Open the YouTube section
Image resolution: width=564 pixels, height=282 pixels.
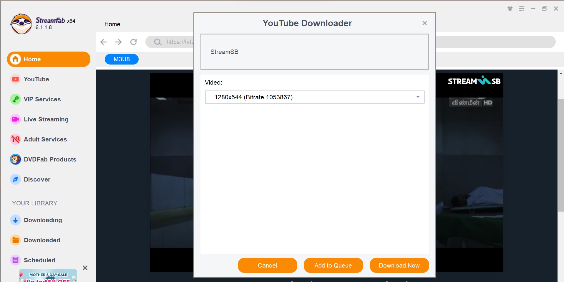36,79
